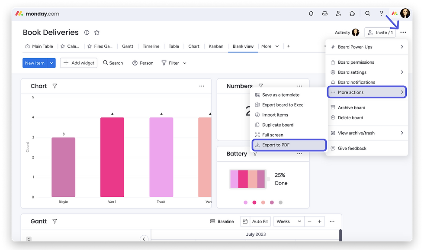
Task: Click the Search button in toolbar
Action: click(113, 63)
